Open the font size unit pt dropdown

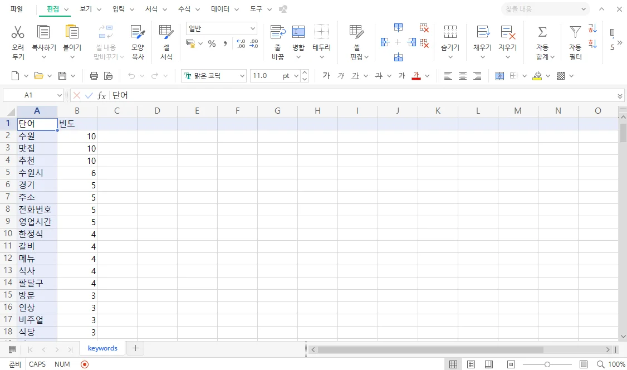pos(296,76)
